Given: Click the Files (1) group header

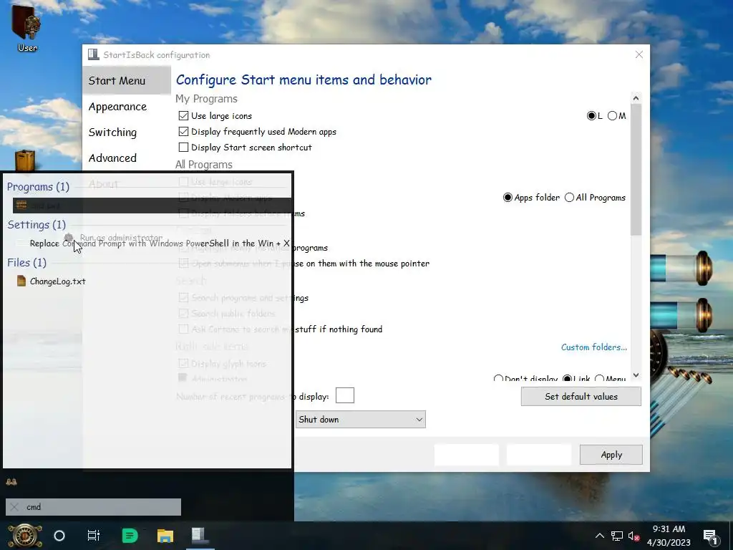Looking at the screenshot, I should [26, 262].
